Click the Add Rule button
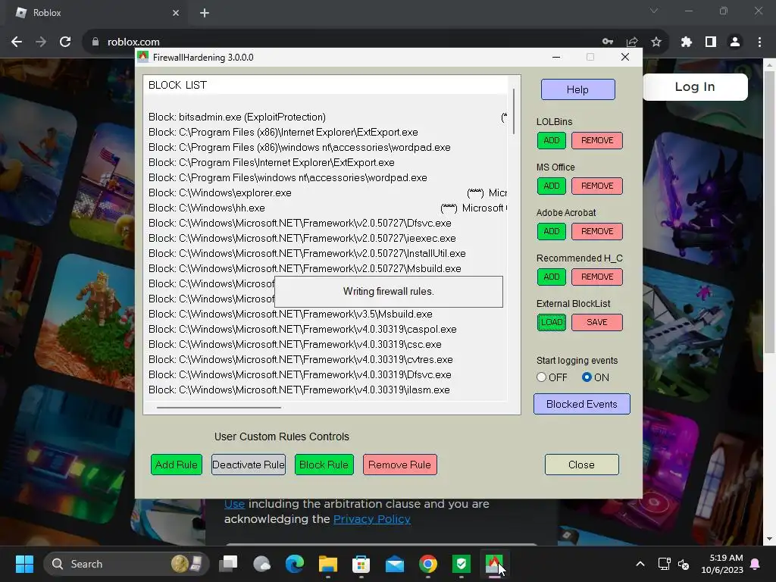 tap(176, 465)
